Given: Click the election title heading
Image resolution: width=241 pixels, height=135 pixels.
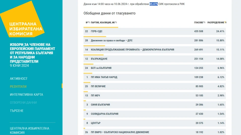Looking at the screenshot, I should tap(32, 53).
